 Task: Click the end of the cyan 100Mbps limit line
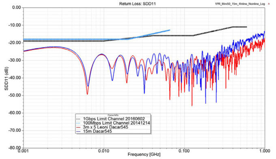click(170, 30)
